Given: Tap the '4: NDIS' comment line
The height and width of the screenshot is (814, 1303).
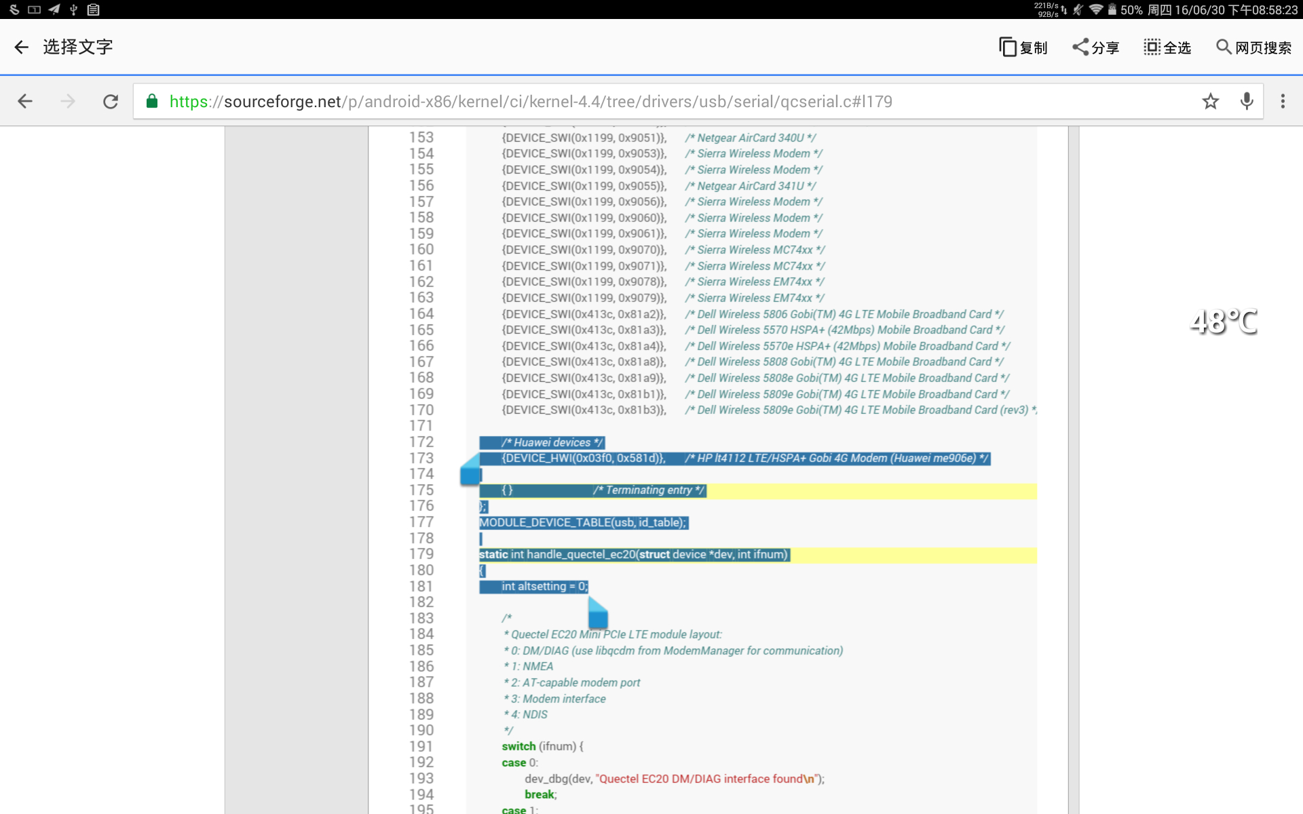Looking at the screenshot, I should tap(525, 714).
